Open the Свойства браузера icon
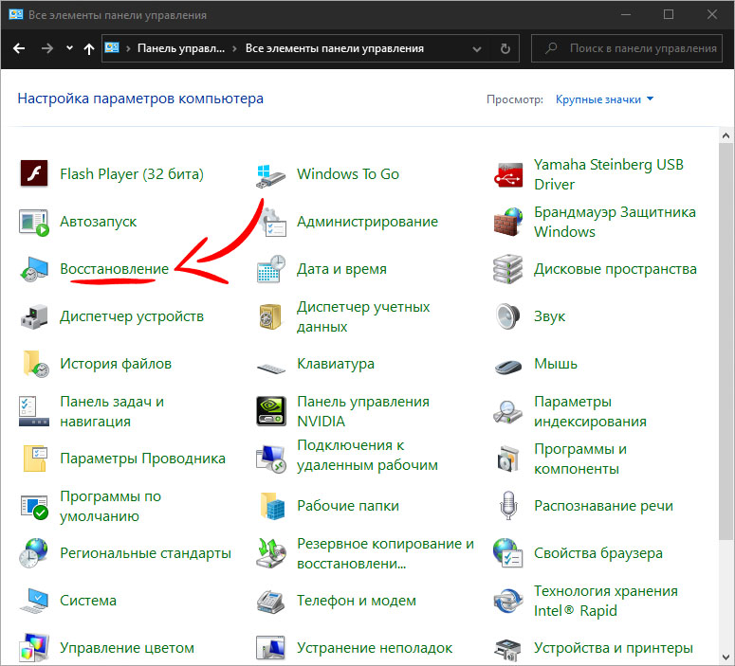Image resolution: width=735 pixels, height=666 pixels. coord(508,553)
